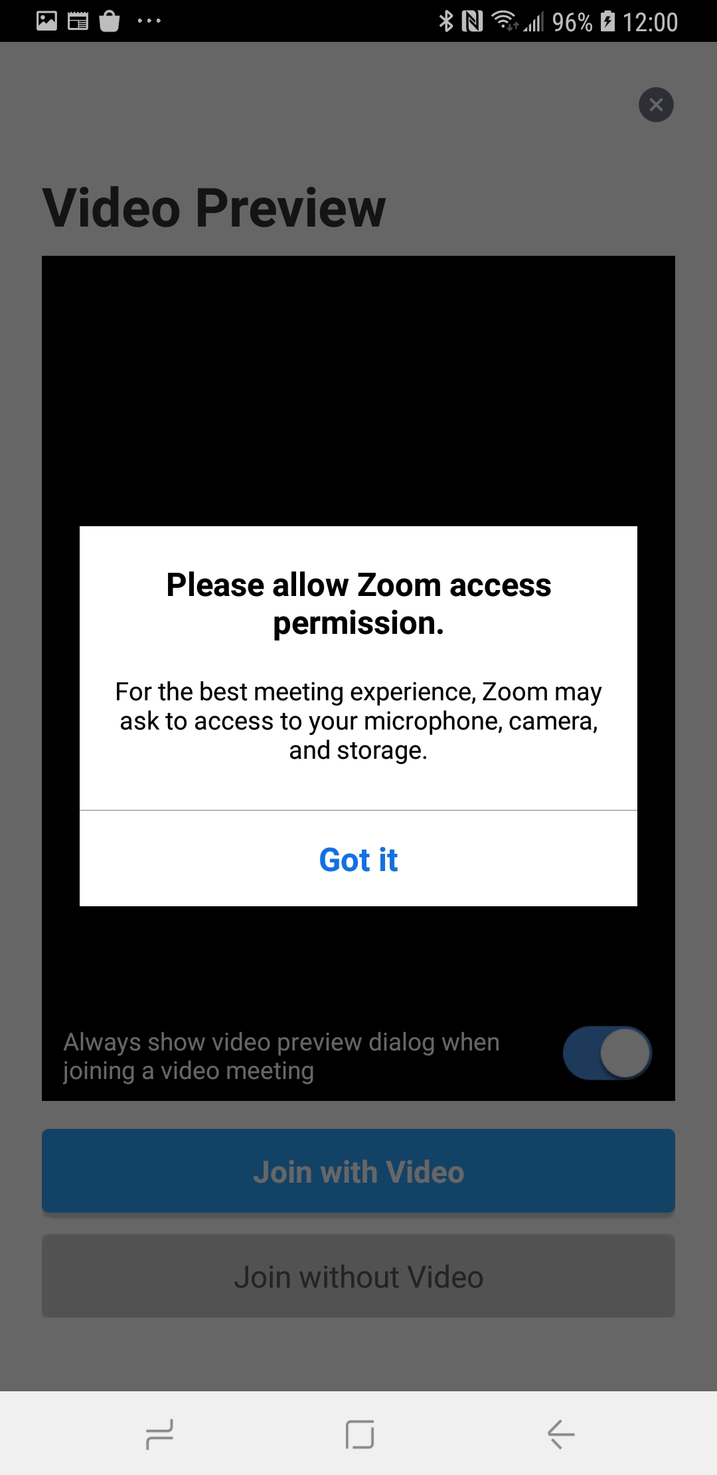The image size is (717, 1475).
Task: Tap Join without Video button
Action: click(358, 1276)
